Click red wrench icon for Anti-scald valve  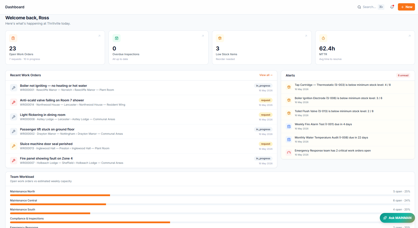14,102
